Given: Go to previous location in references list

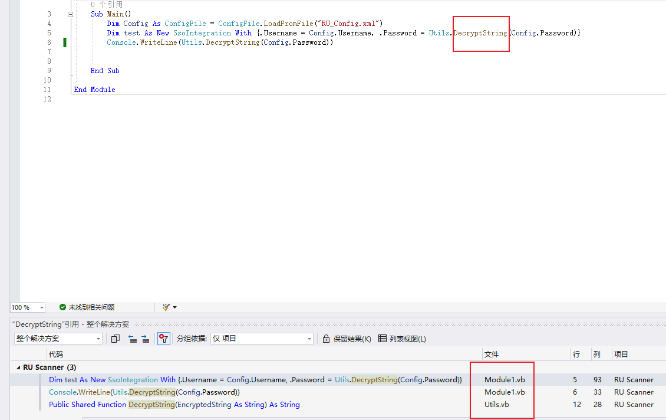Looking at the screenshot, I should pyautogui.click(x=133, y=339).
